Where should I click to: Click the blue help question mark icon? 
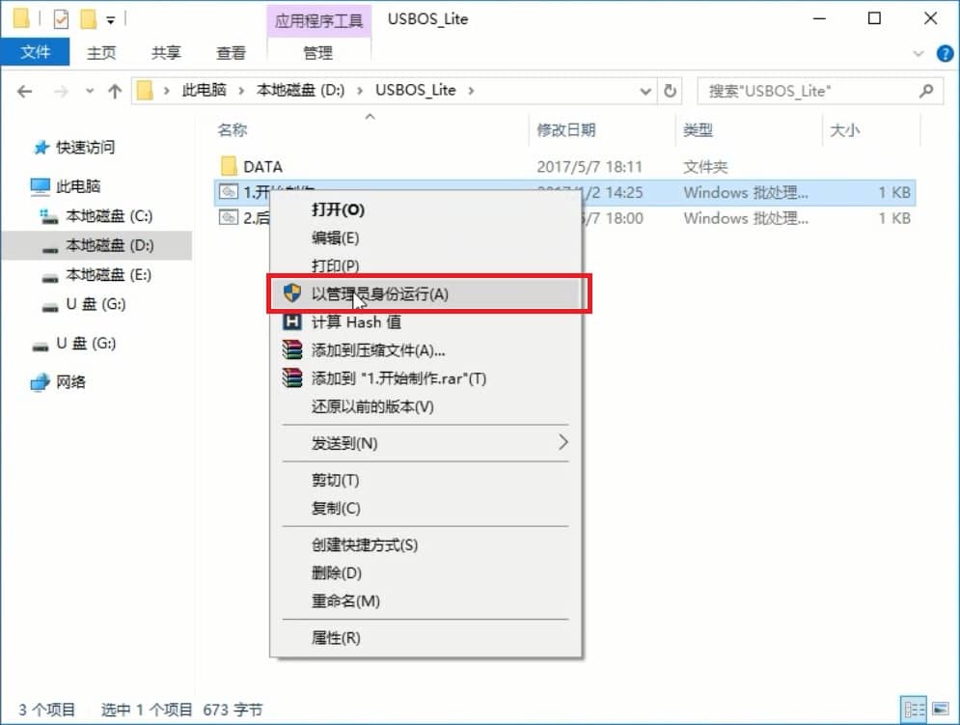[945, 53]
